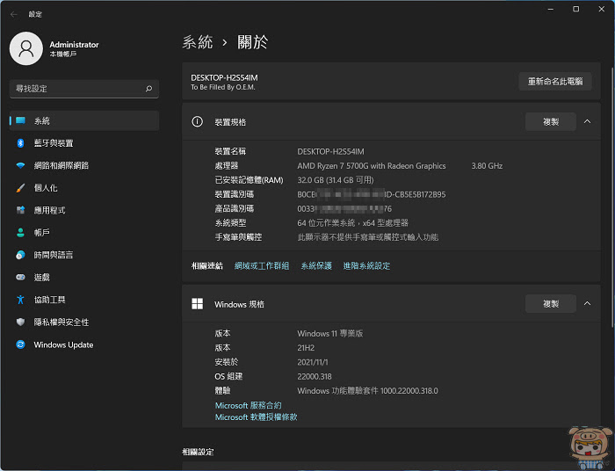The height and width of the screenshot is (471, 615).
Task: Click the apps icon for 應用程式
Action: 20,210
